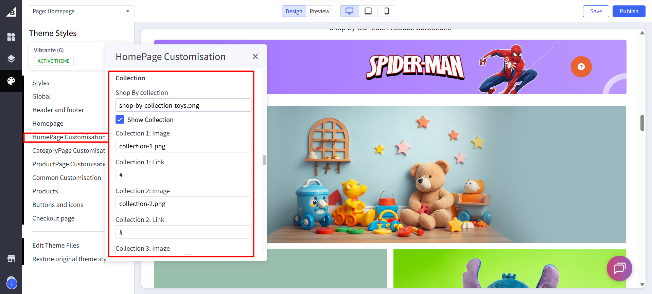Select the theme styles palette icon
The width and height of the screenshot is (652, 294).
11,81
